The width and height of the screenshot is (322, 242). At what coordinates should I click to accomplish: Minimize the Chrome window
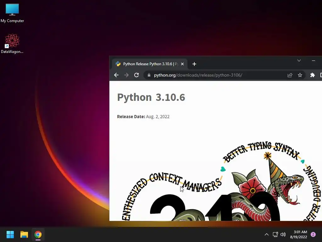click(314, 60)
